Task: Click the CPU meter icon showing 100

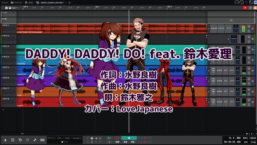Action: [x=237, y=2]
